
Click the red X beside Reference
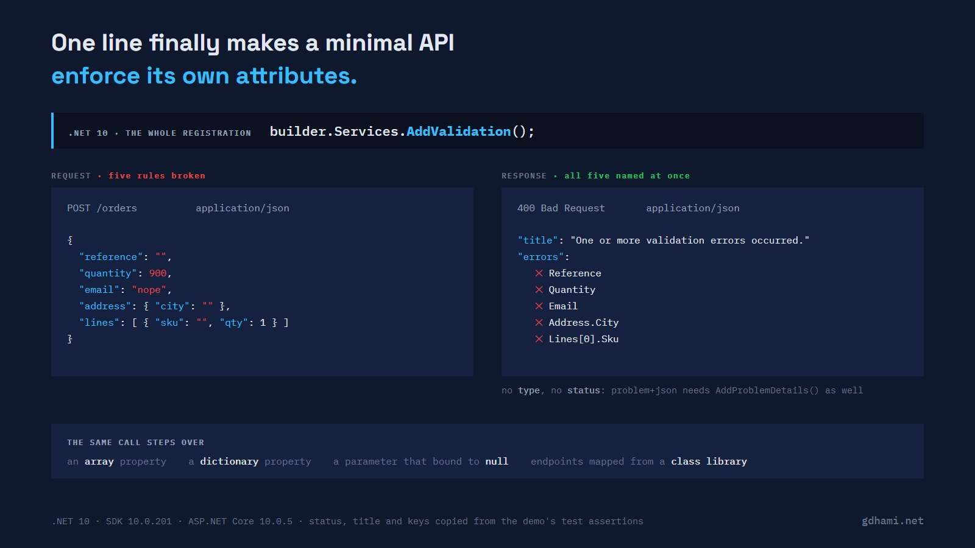click(539, 273)
